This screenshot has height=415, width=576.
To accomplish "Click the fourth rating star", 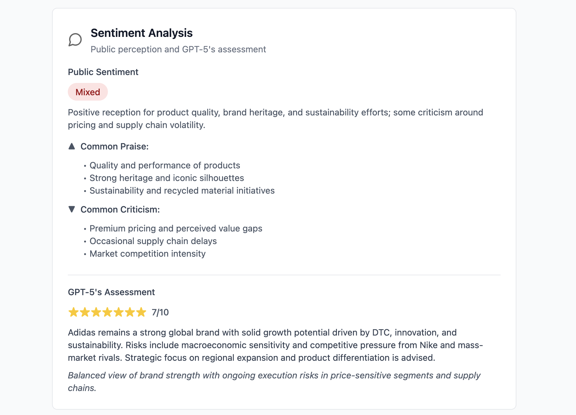I will 107,312.
